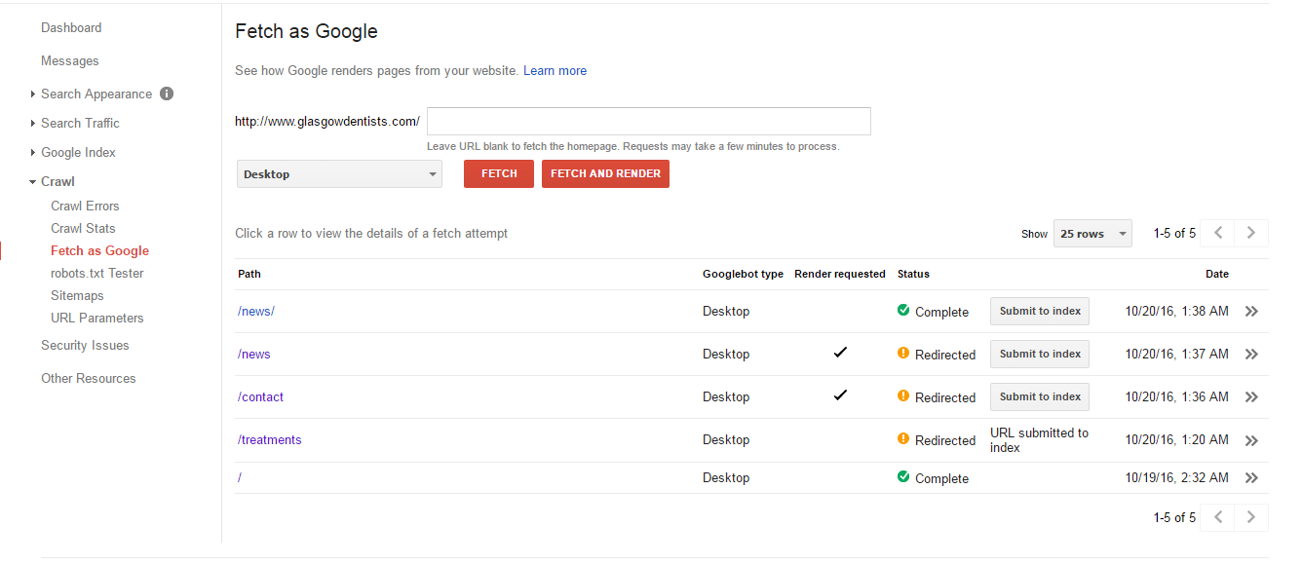The image size is (1302, 564).
Task: Click the FETCH AND RENDER button
Action: pos(605,173)
